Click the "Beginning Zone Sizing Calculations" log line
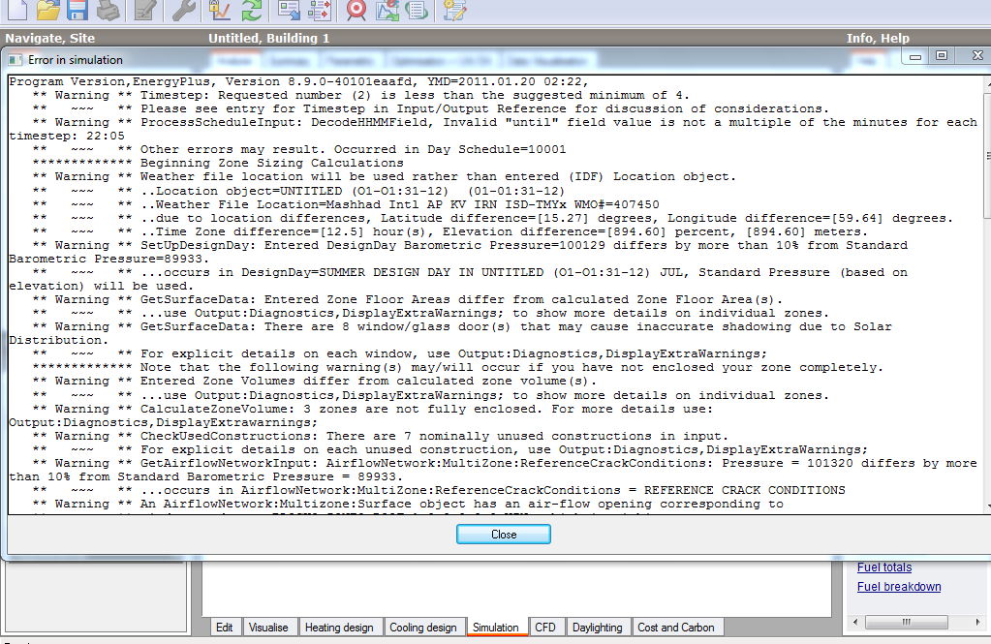 coord(218,163)
